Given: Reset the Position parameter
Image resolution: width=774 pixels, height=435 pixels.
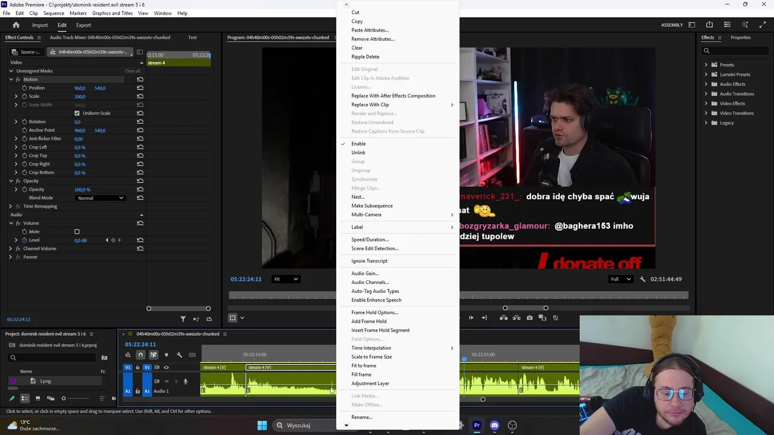Looking at the screenshot, I should pyautogui.click(x=140, y=88).
